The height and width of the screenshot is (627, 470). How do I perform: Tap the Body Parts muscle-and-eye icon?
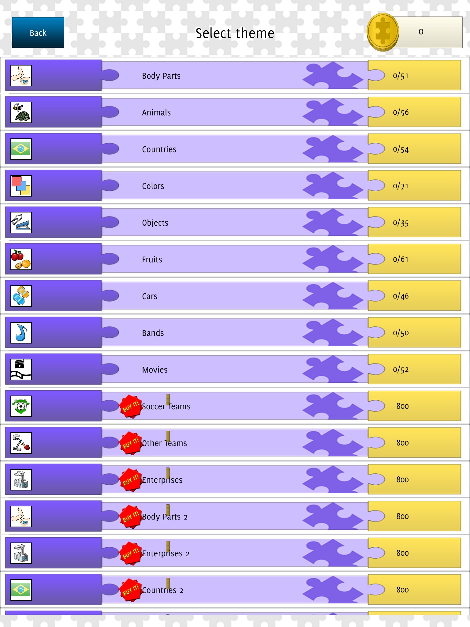[x=21, y=76]
